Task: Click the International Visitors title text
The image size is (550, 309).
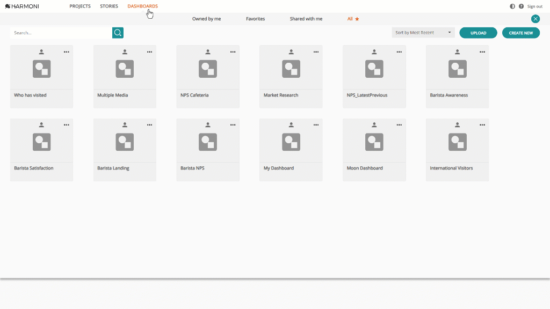Action: coord(451,168)
